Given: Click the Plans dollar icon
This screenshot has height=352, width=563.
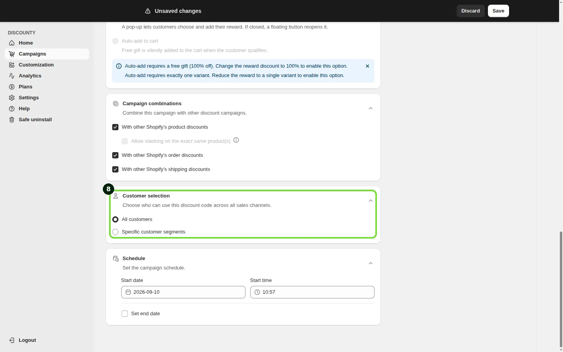Looking at the screenshot, I should 12,87.
